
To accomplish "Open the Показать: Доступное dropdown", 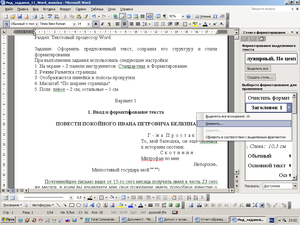I will click(x=295, y=186).
